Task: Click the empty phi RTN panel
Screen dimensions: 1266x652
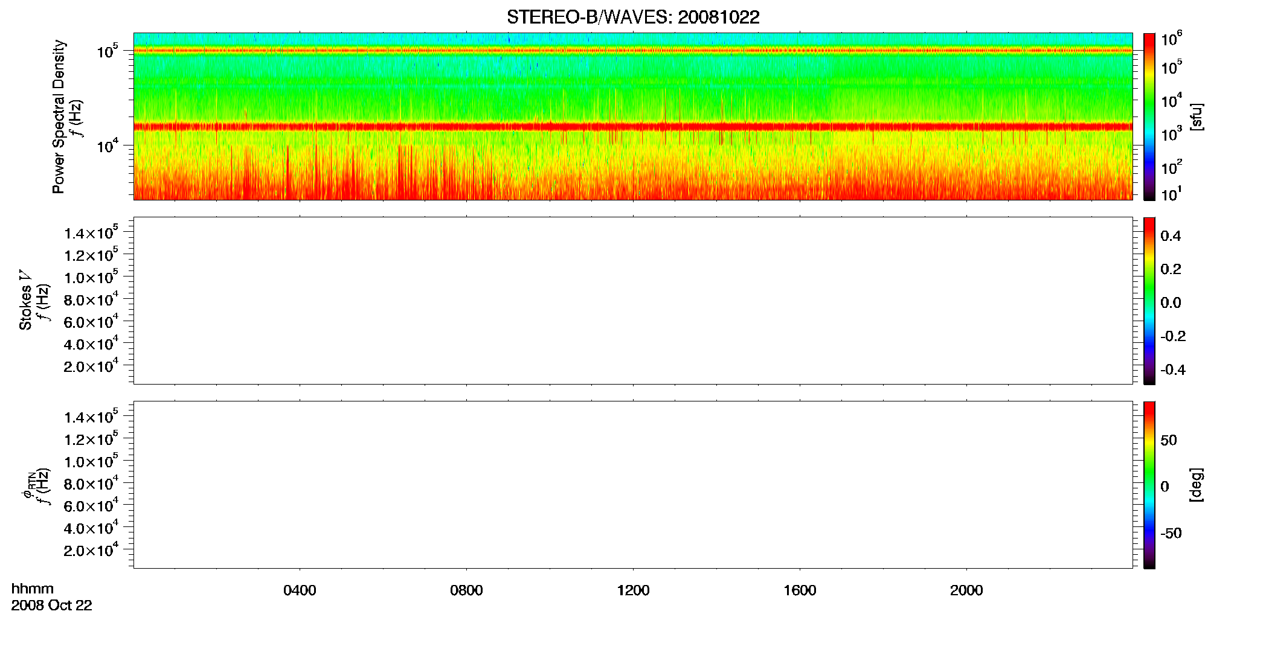Action: tap(633, 485)
